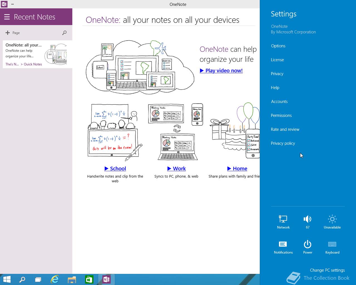Click 'Syncs to PC, phone, & web' text
The height and width of the screenshot is (285, 356).
[x=176, y=176]
